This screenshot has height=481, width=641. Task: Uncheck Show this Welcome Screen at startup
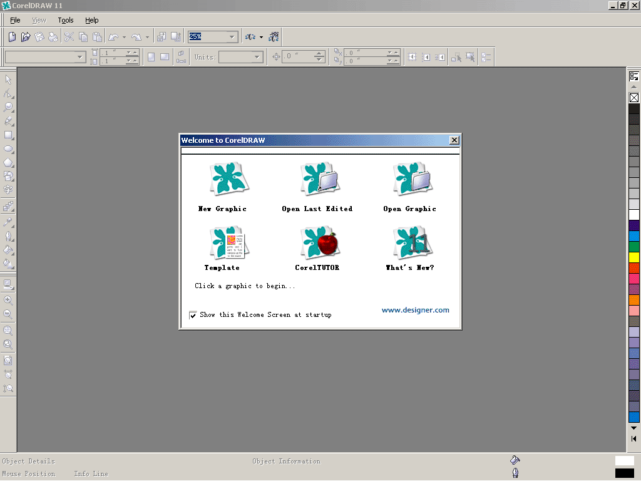pos(193,315)
